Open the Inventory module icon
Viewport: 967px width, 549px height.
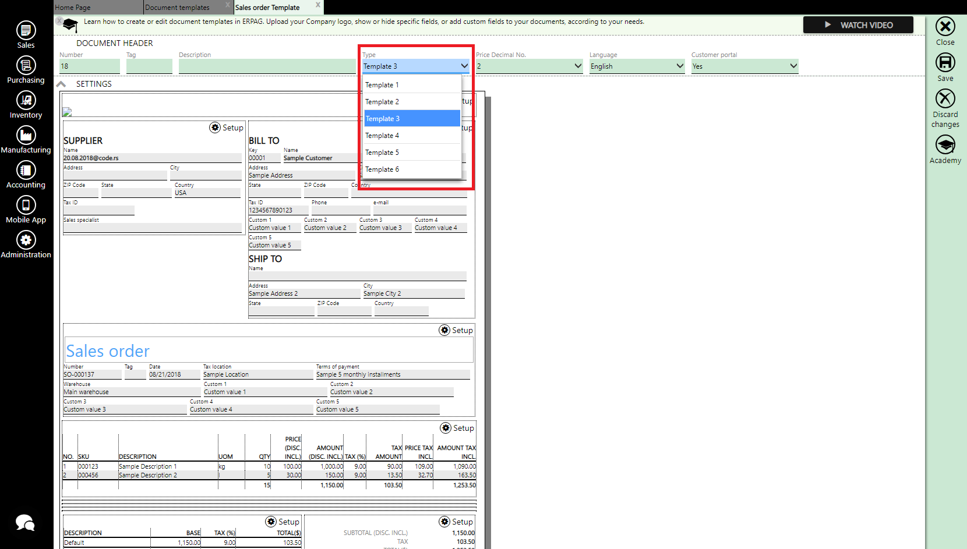(x=26, y=100)
